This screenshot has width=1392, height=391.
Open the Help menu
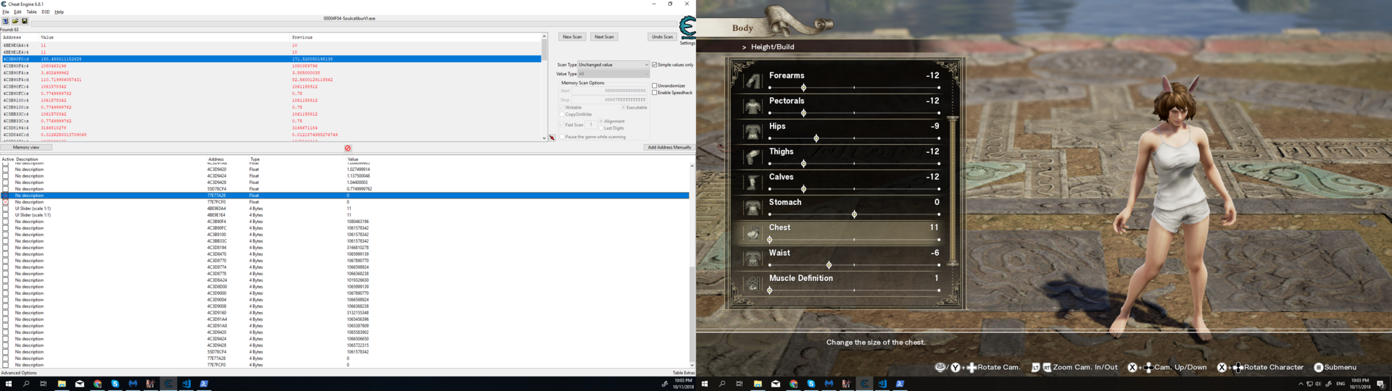pos(59,12)
